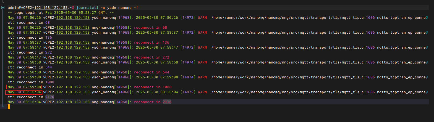The width and height of the screenshot is (434, 122).
Task: Open IP link 192.168.129.158 on the last log line
Action: (x=73, y=102)
